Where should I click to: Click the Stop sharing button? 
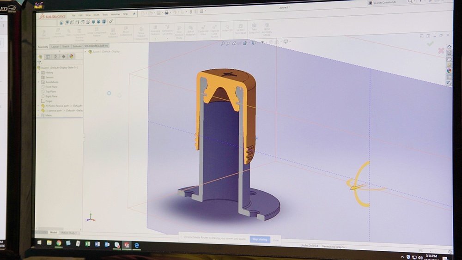(259, 239)
